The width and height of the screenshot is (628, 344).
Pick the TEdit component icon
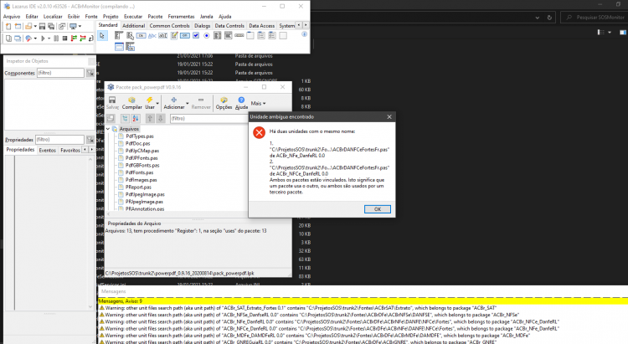click(x=163, y=36)
